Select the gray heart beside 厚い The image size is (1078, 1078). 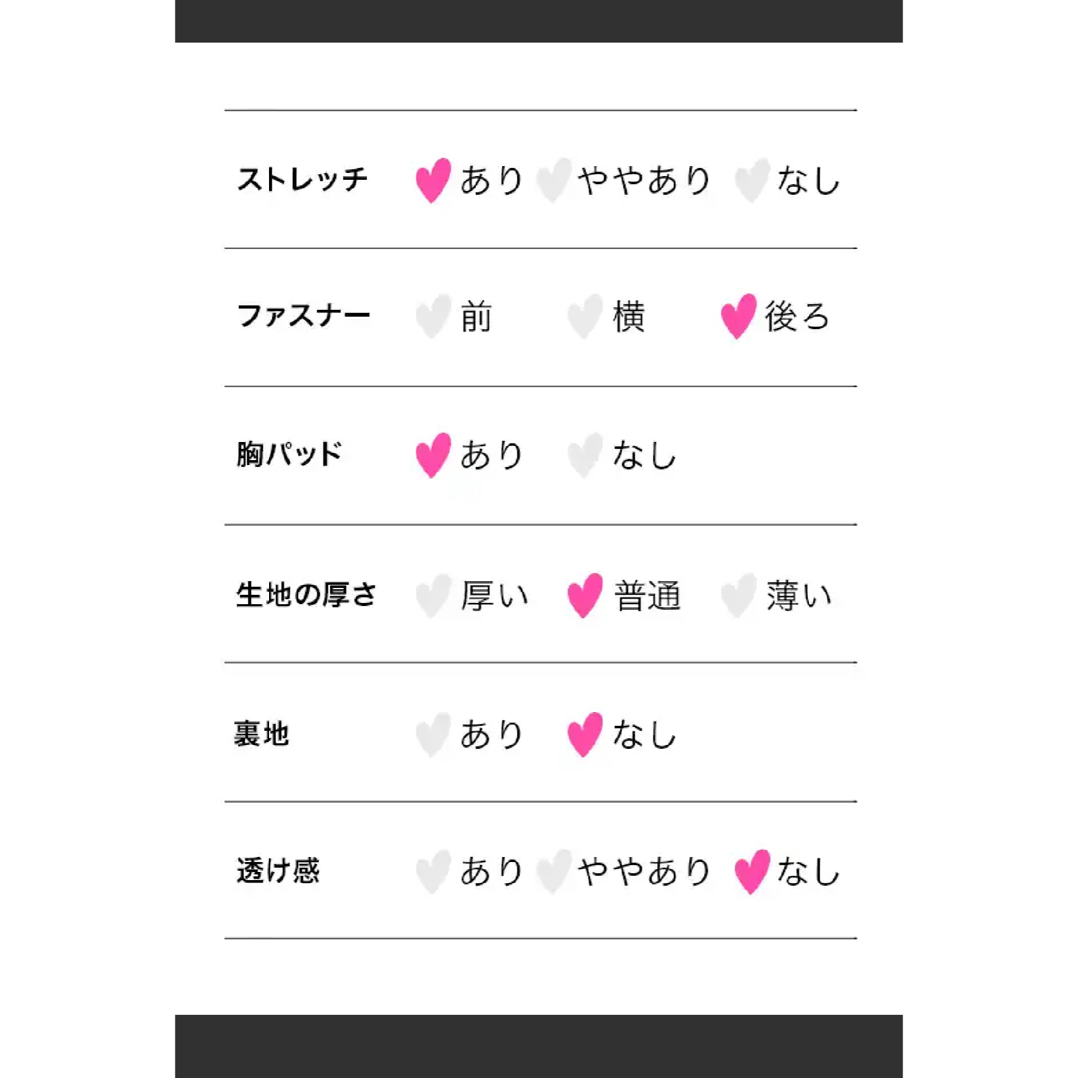[x=434, y=595]
